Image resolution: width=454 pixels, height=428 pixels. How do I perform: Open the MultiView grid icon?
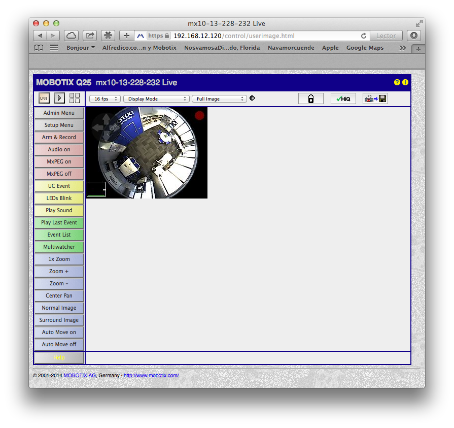coord(75,98)
